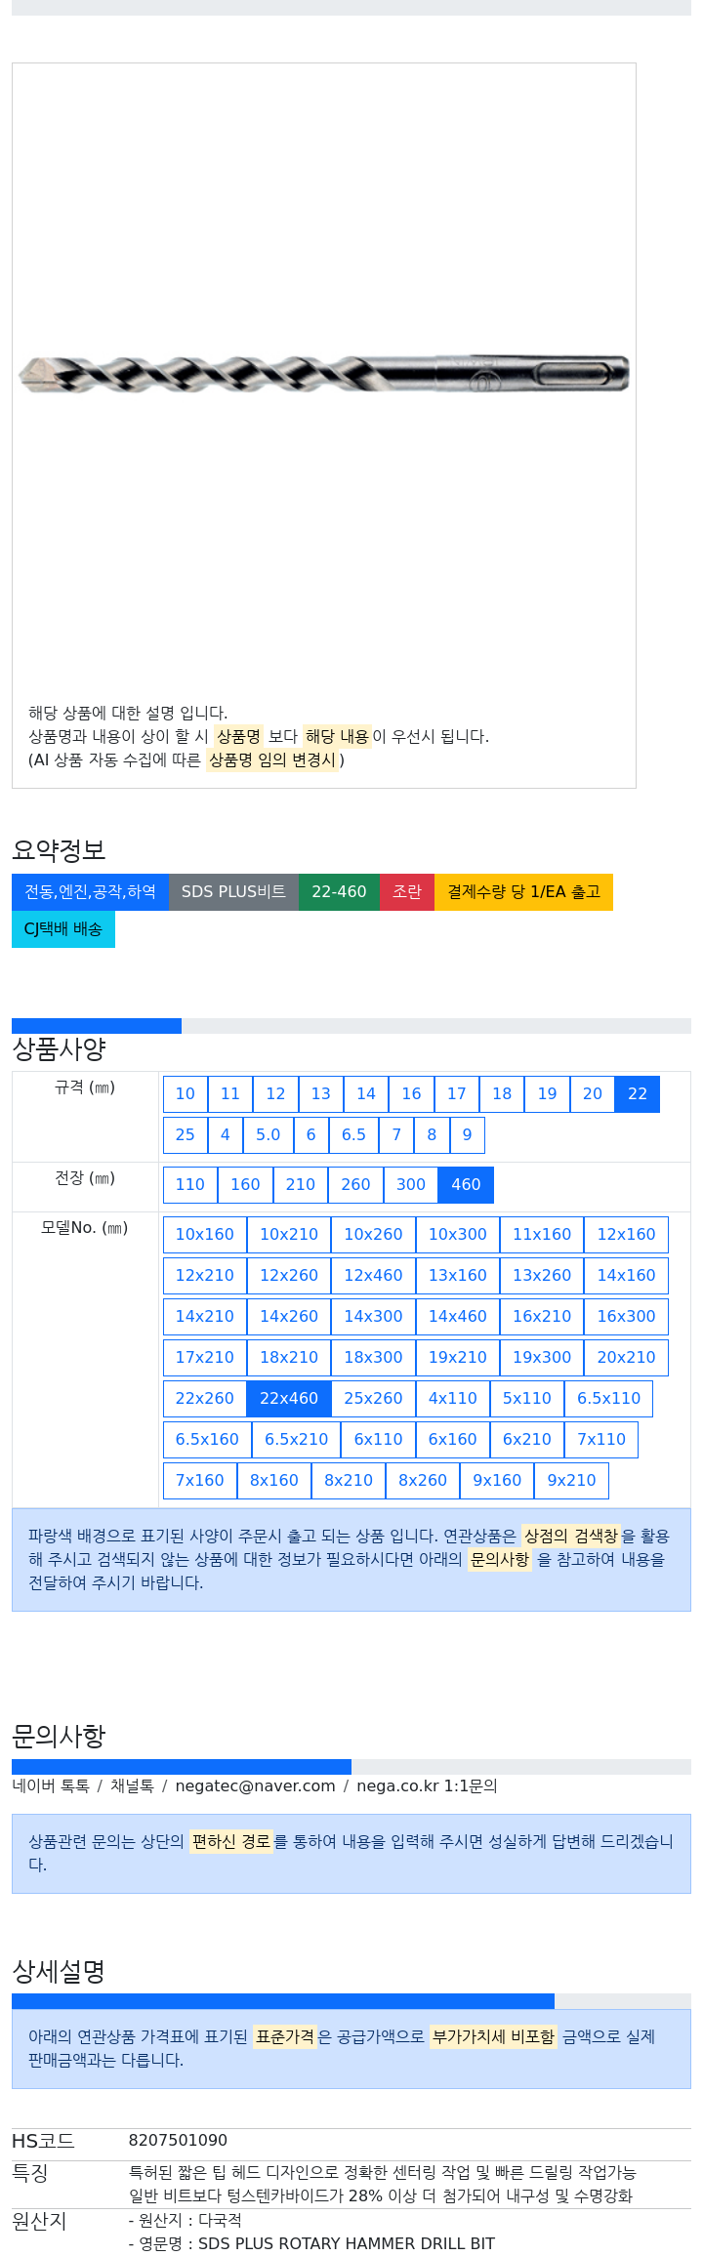Pick model 14x460

pos(458,1317)
